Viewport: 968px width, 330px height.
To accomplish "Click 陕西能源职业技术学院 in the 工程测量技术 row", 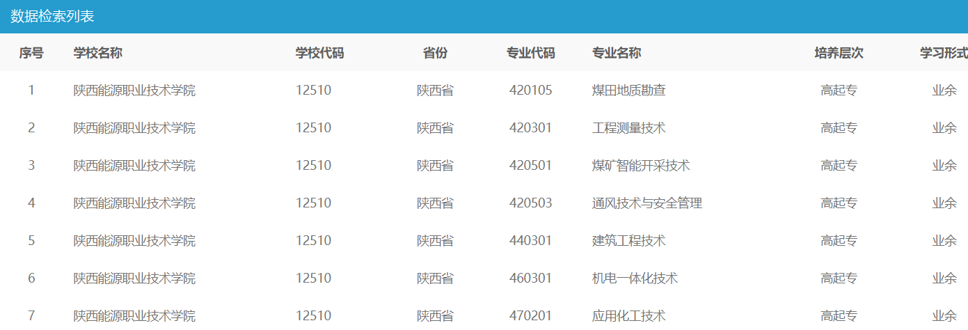I will (x=135, y=128).
